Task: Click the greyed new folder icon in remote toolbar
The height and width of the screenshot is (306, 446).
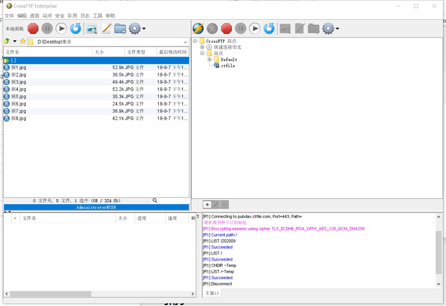Action: (x=314, y=29)
